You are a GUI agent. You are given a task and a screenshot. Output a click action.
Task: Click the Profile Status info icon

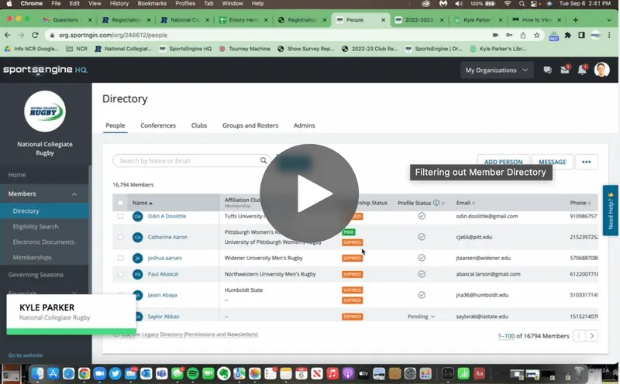[436, 203]
